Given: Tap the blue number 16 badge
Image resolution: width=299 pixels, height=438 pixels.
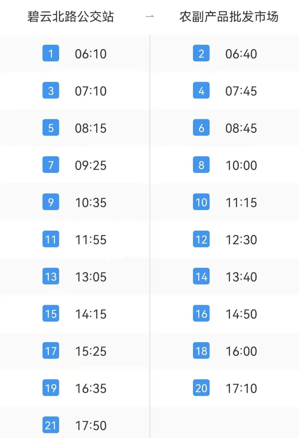Looking at the screenshot, I should coord(201,313).
